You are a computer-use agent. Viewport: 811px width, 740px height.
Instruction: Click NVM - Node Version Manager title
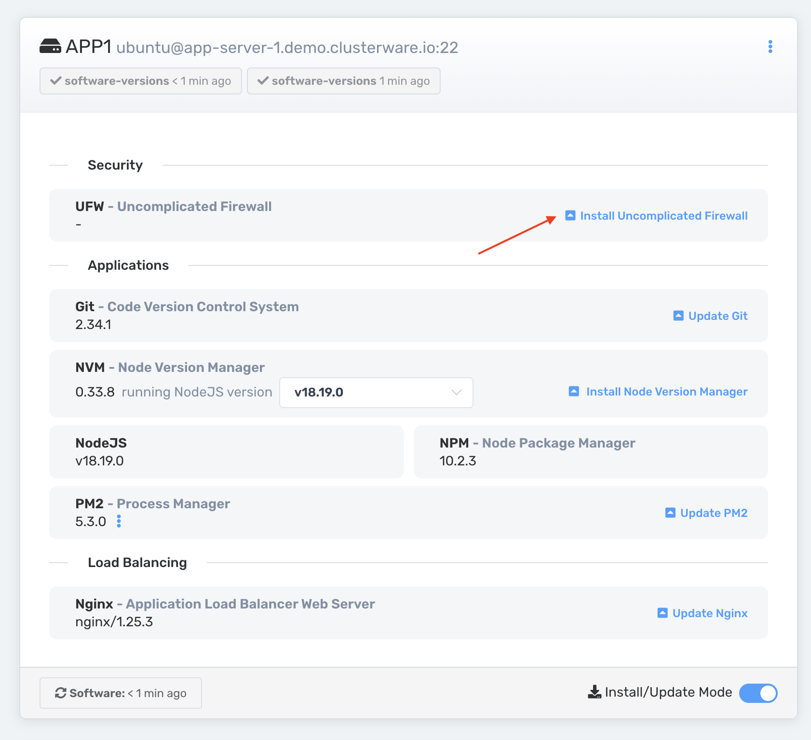pos(170,367)
